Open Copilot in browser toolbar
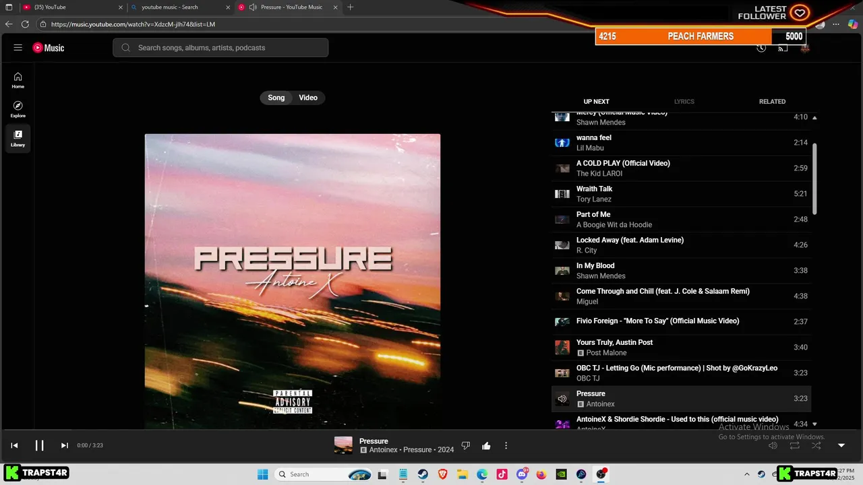This screenshot has height=485, width=863. (854, 24)
